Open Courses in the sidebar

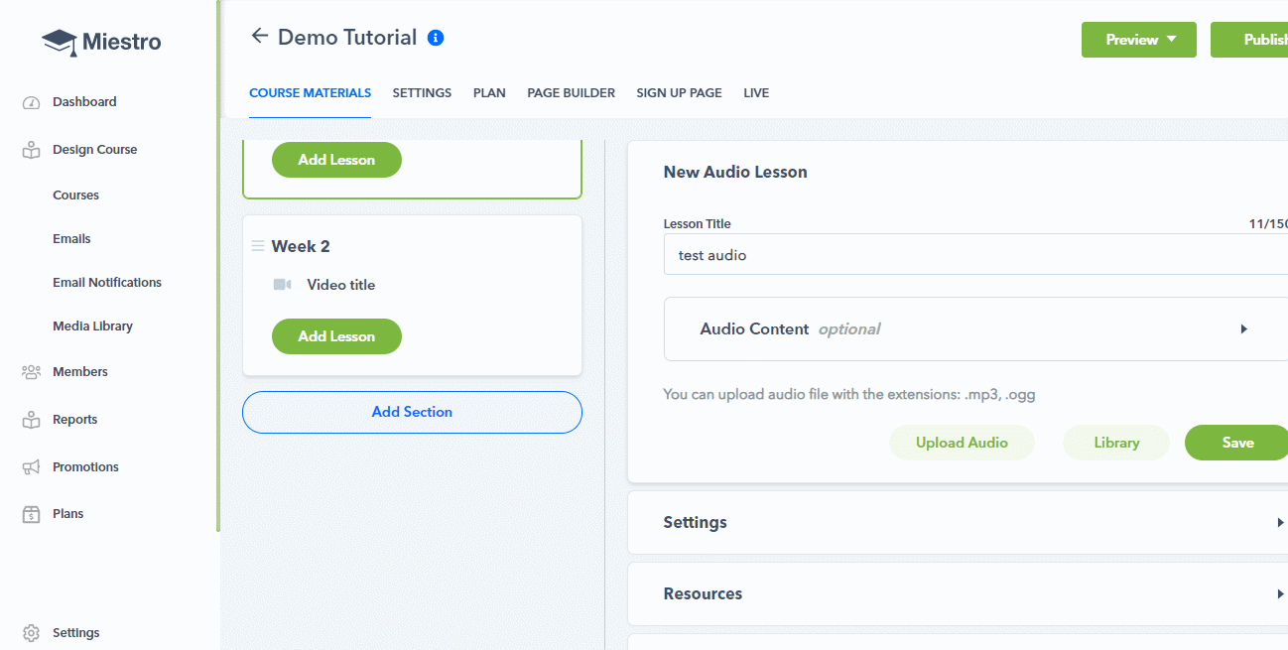76,195
